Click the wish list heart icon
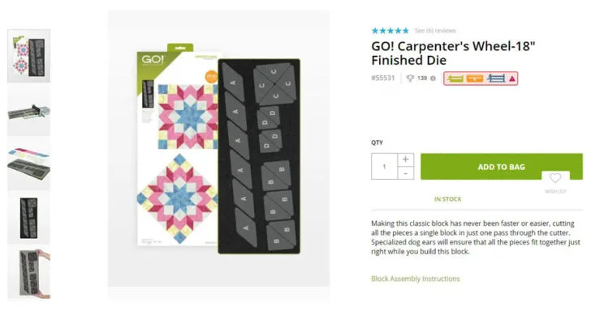Image resolution: width=591 pixels, height=332 pixels. pyautogui.click(x=555, y=178)
